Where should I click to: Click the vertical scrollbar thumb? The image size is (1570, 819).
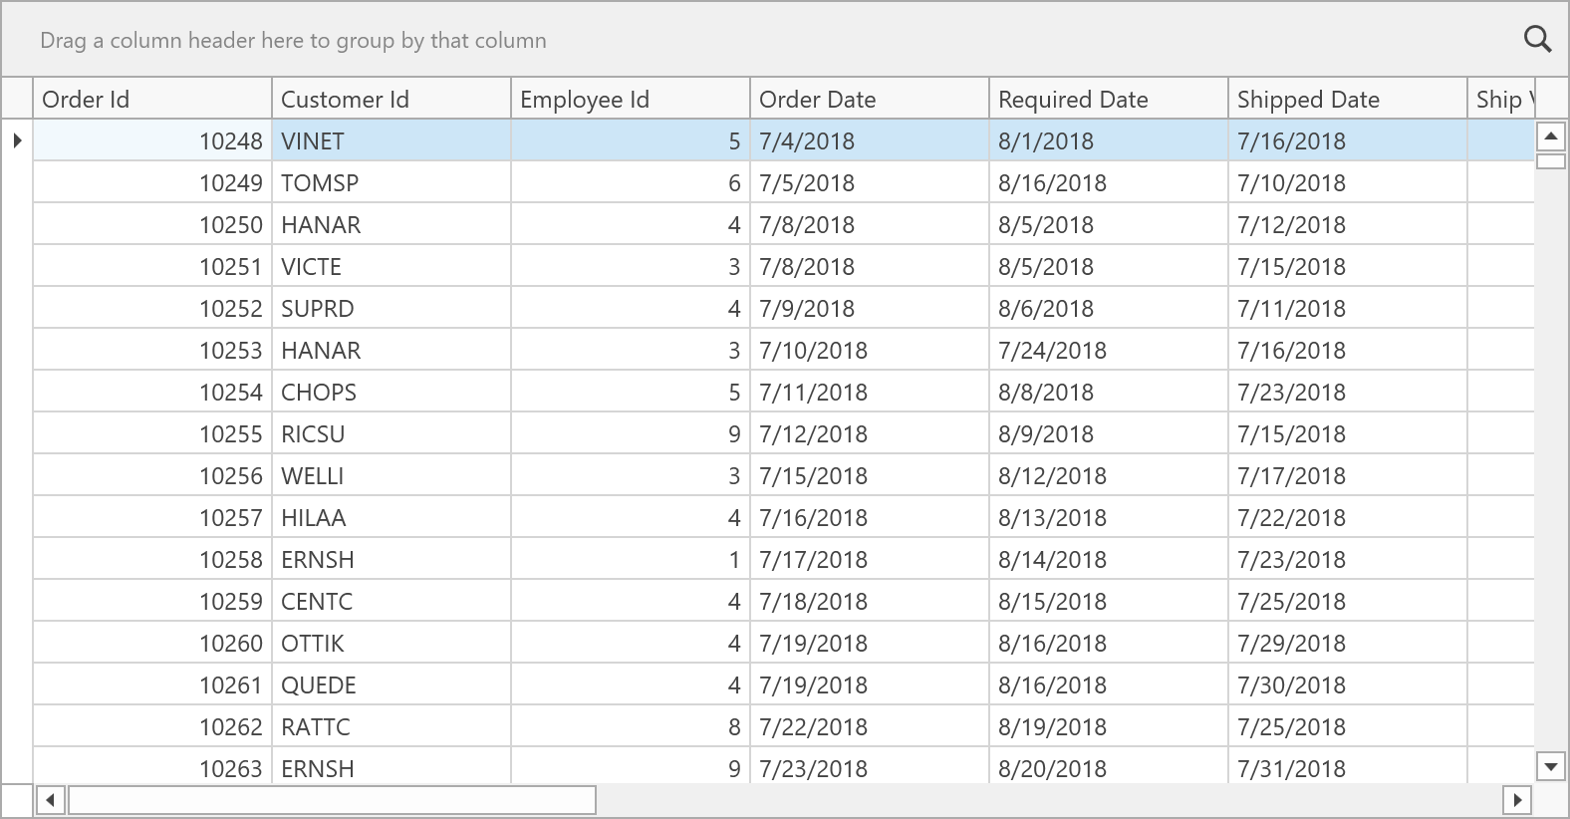tap(1551, 161)
